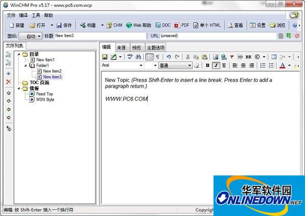Screen dimensions: 305x216
Task: Click the move down arrow icon
Action: (8, 101)
